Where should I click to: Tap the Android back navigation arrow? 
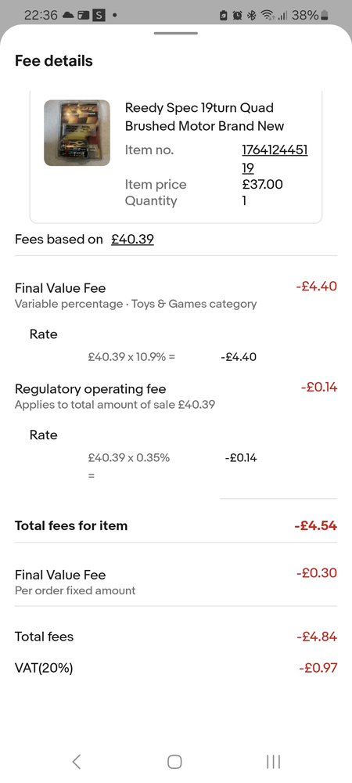point(77,761)
